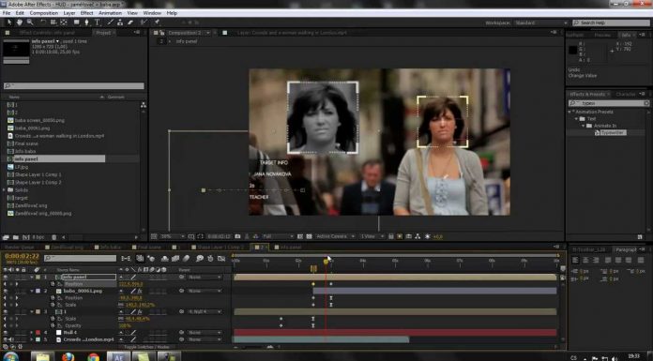This screenshot has height=361, width=653.
Task: Delete selected project item trash icon
Action: (x=54, y=237)
